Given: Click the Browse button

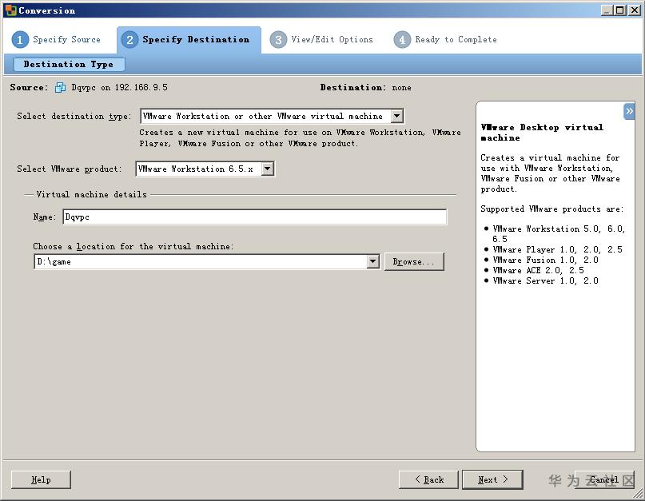Looking at the screenshot, I should [x=414, y=261].
